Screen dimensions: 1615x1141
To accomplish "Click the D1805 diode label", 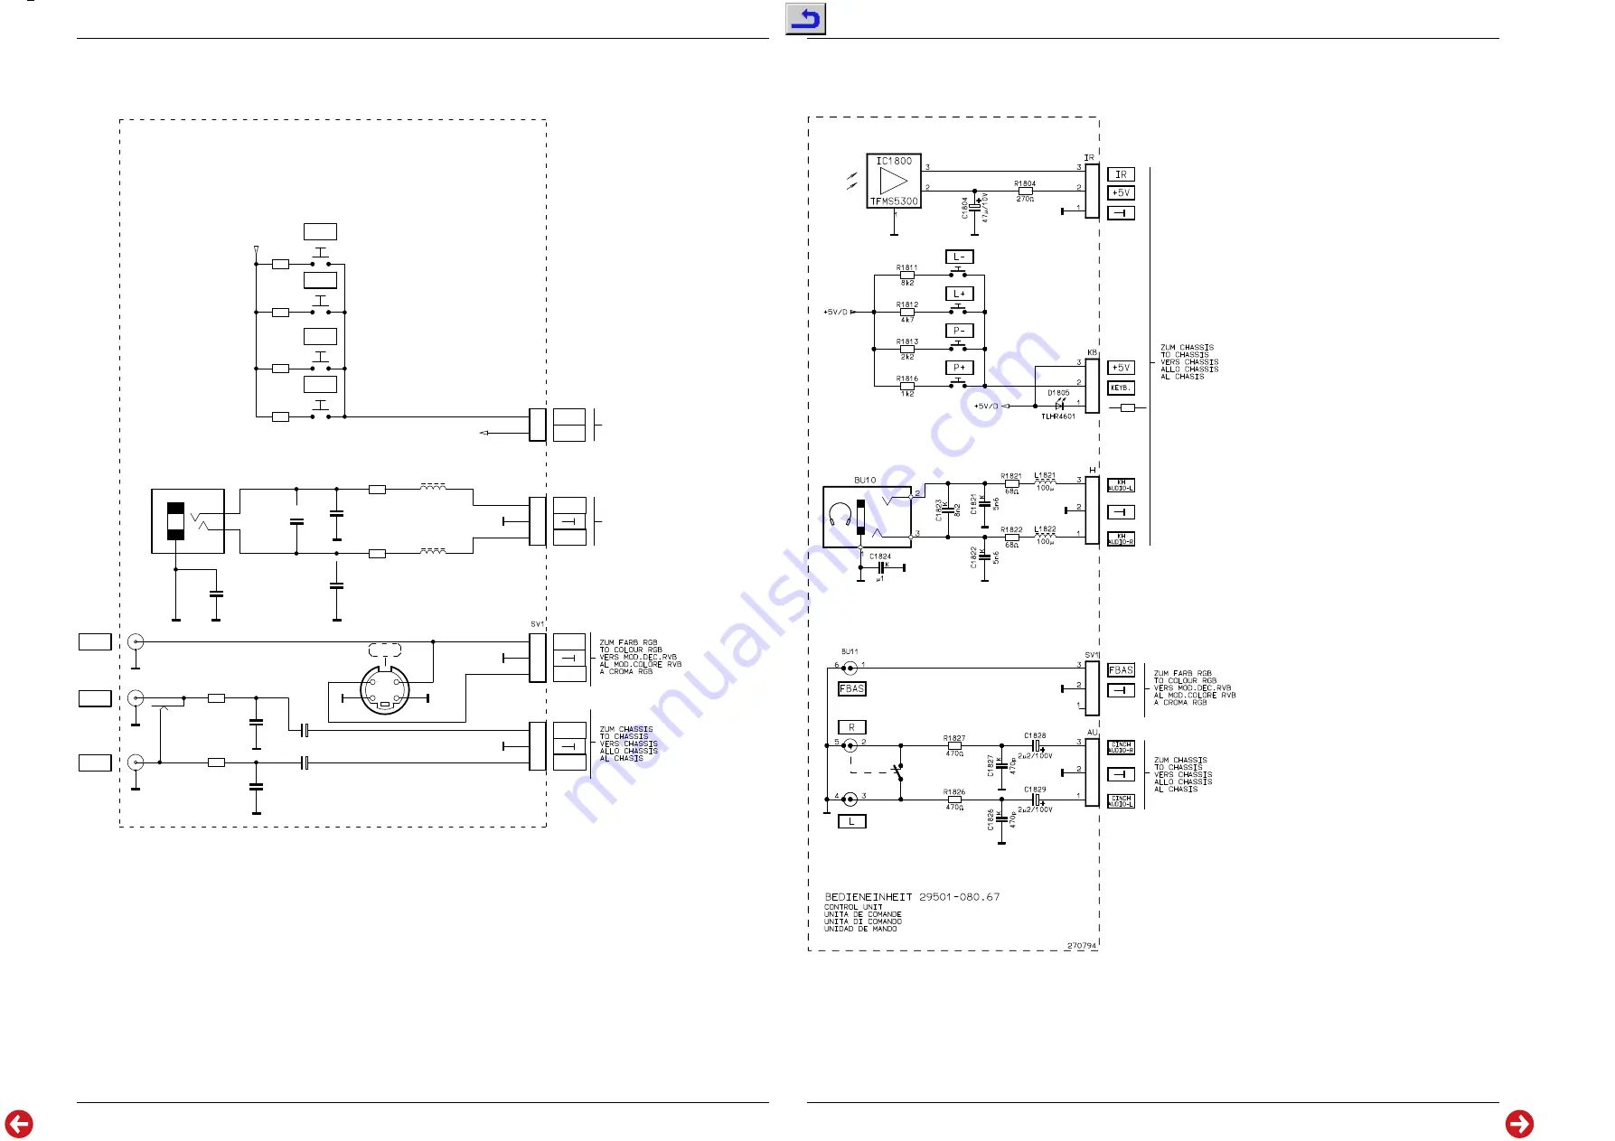I will coord(1058,393).
